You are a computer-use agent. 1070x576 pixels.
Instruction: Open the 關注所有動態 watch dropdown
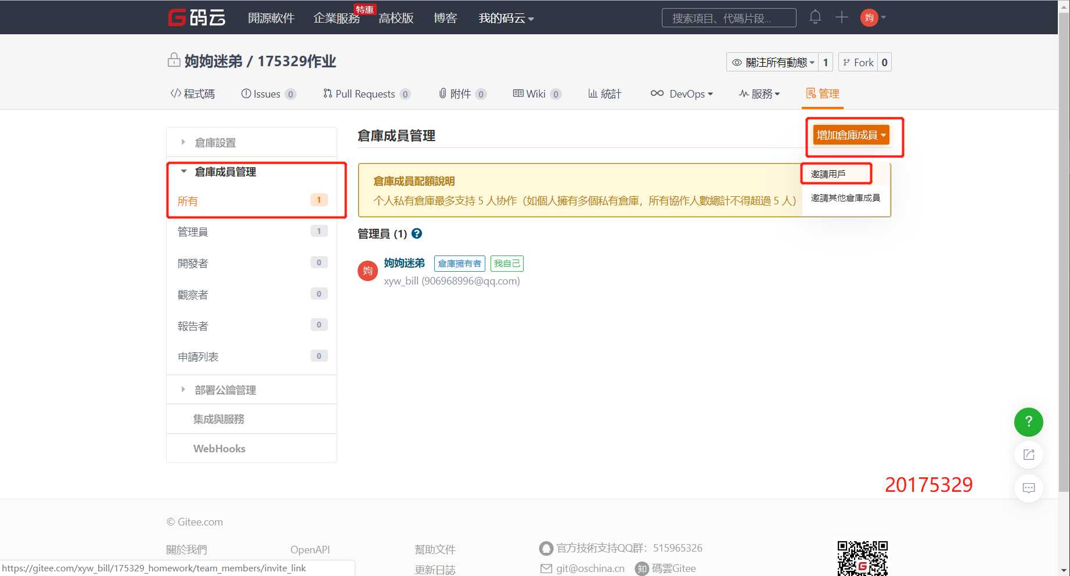(x=773, y=62)
